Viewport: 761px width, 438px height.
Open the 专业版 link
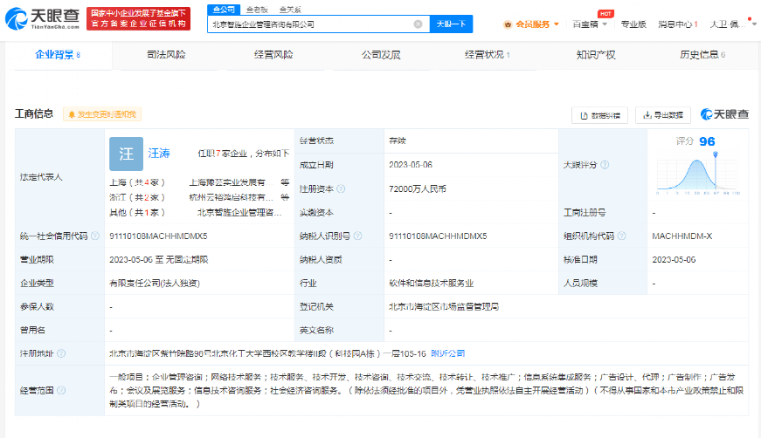633,24
